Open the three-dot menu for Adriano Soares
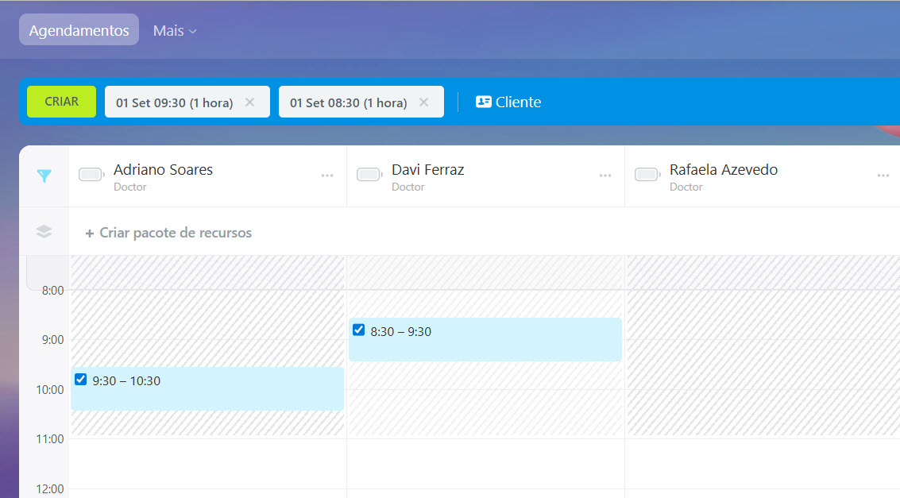The image size is (900, 498). coord(327,176)
